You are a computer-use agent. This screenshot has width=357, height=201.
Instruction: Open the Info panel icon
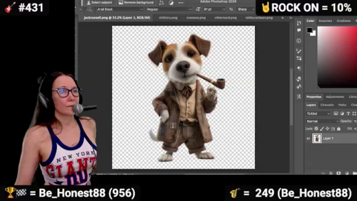(x=299, y=41)
